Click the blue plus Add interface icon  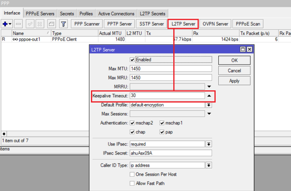tap(5, 24)
